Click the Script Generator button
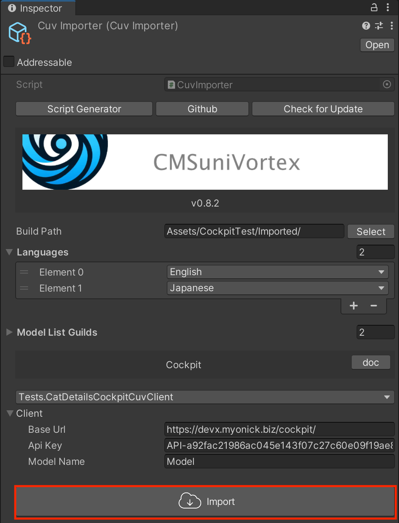The image size is (399, 523). pyautogui.click(x=84, y=109)
